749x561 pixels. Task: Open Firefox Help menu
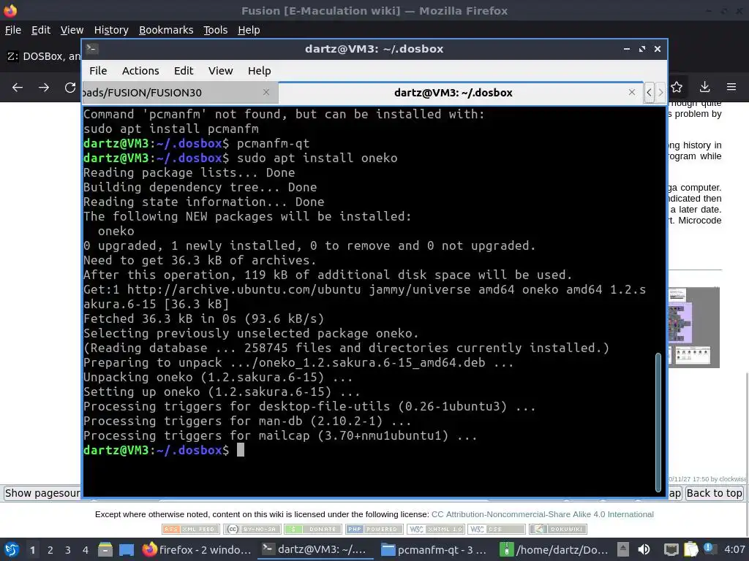tap(249, 30)
